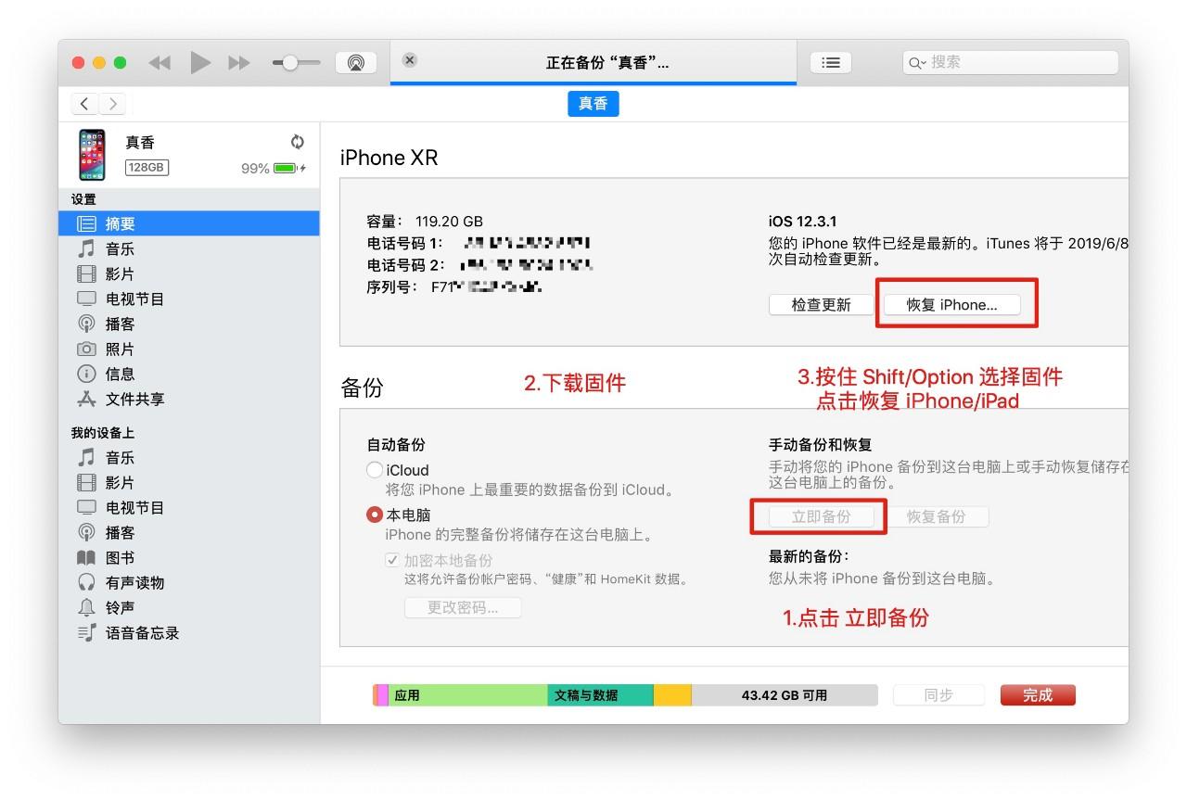Click the back navigation chevron
The width and height of the screenshot is (1187, 801).
(83, 103)
